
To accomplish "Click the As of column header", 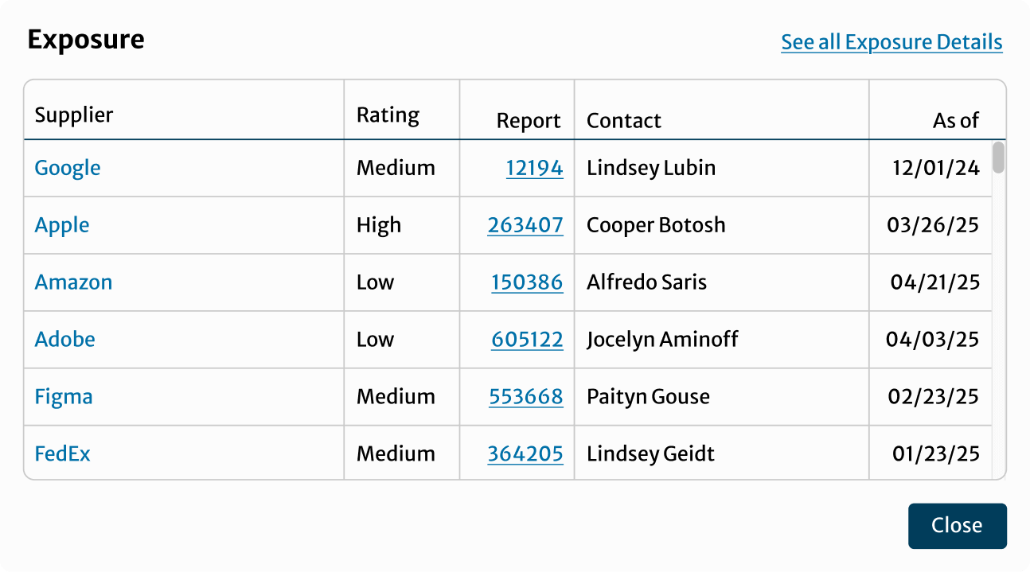I will 955,120.
